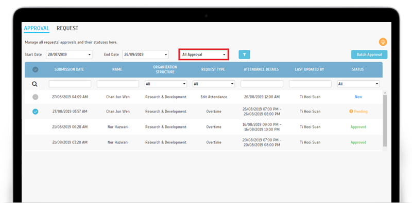Click the Pending status label

point(360,112)
